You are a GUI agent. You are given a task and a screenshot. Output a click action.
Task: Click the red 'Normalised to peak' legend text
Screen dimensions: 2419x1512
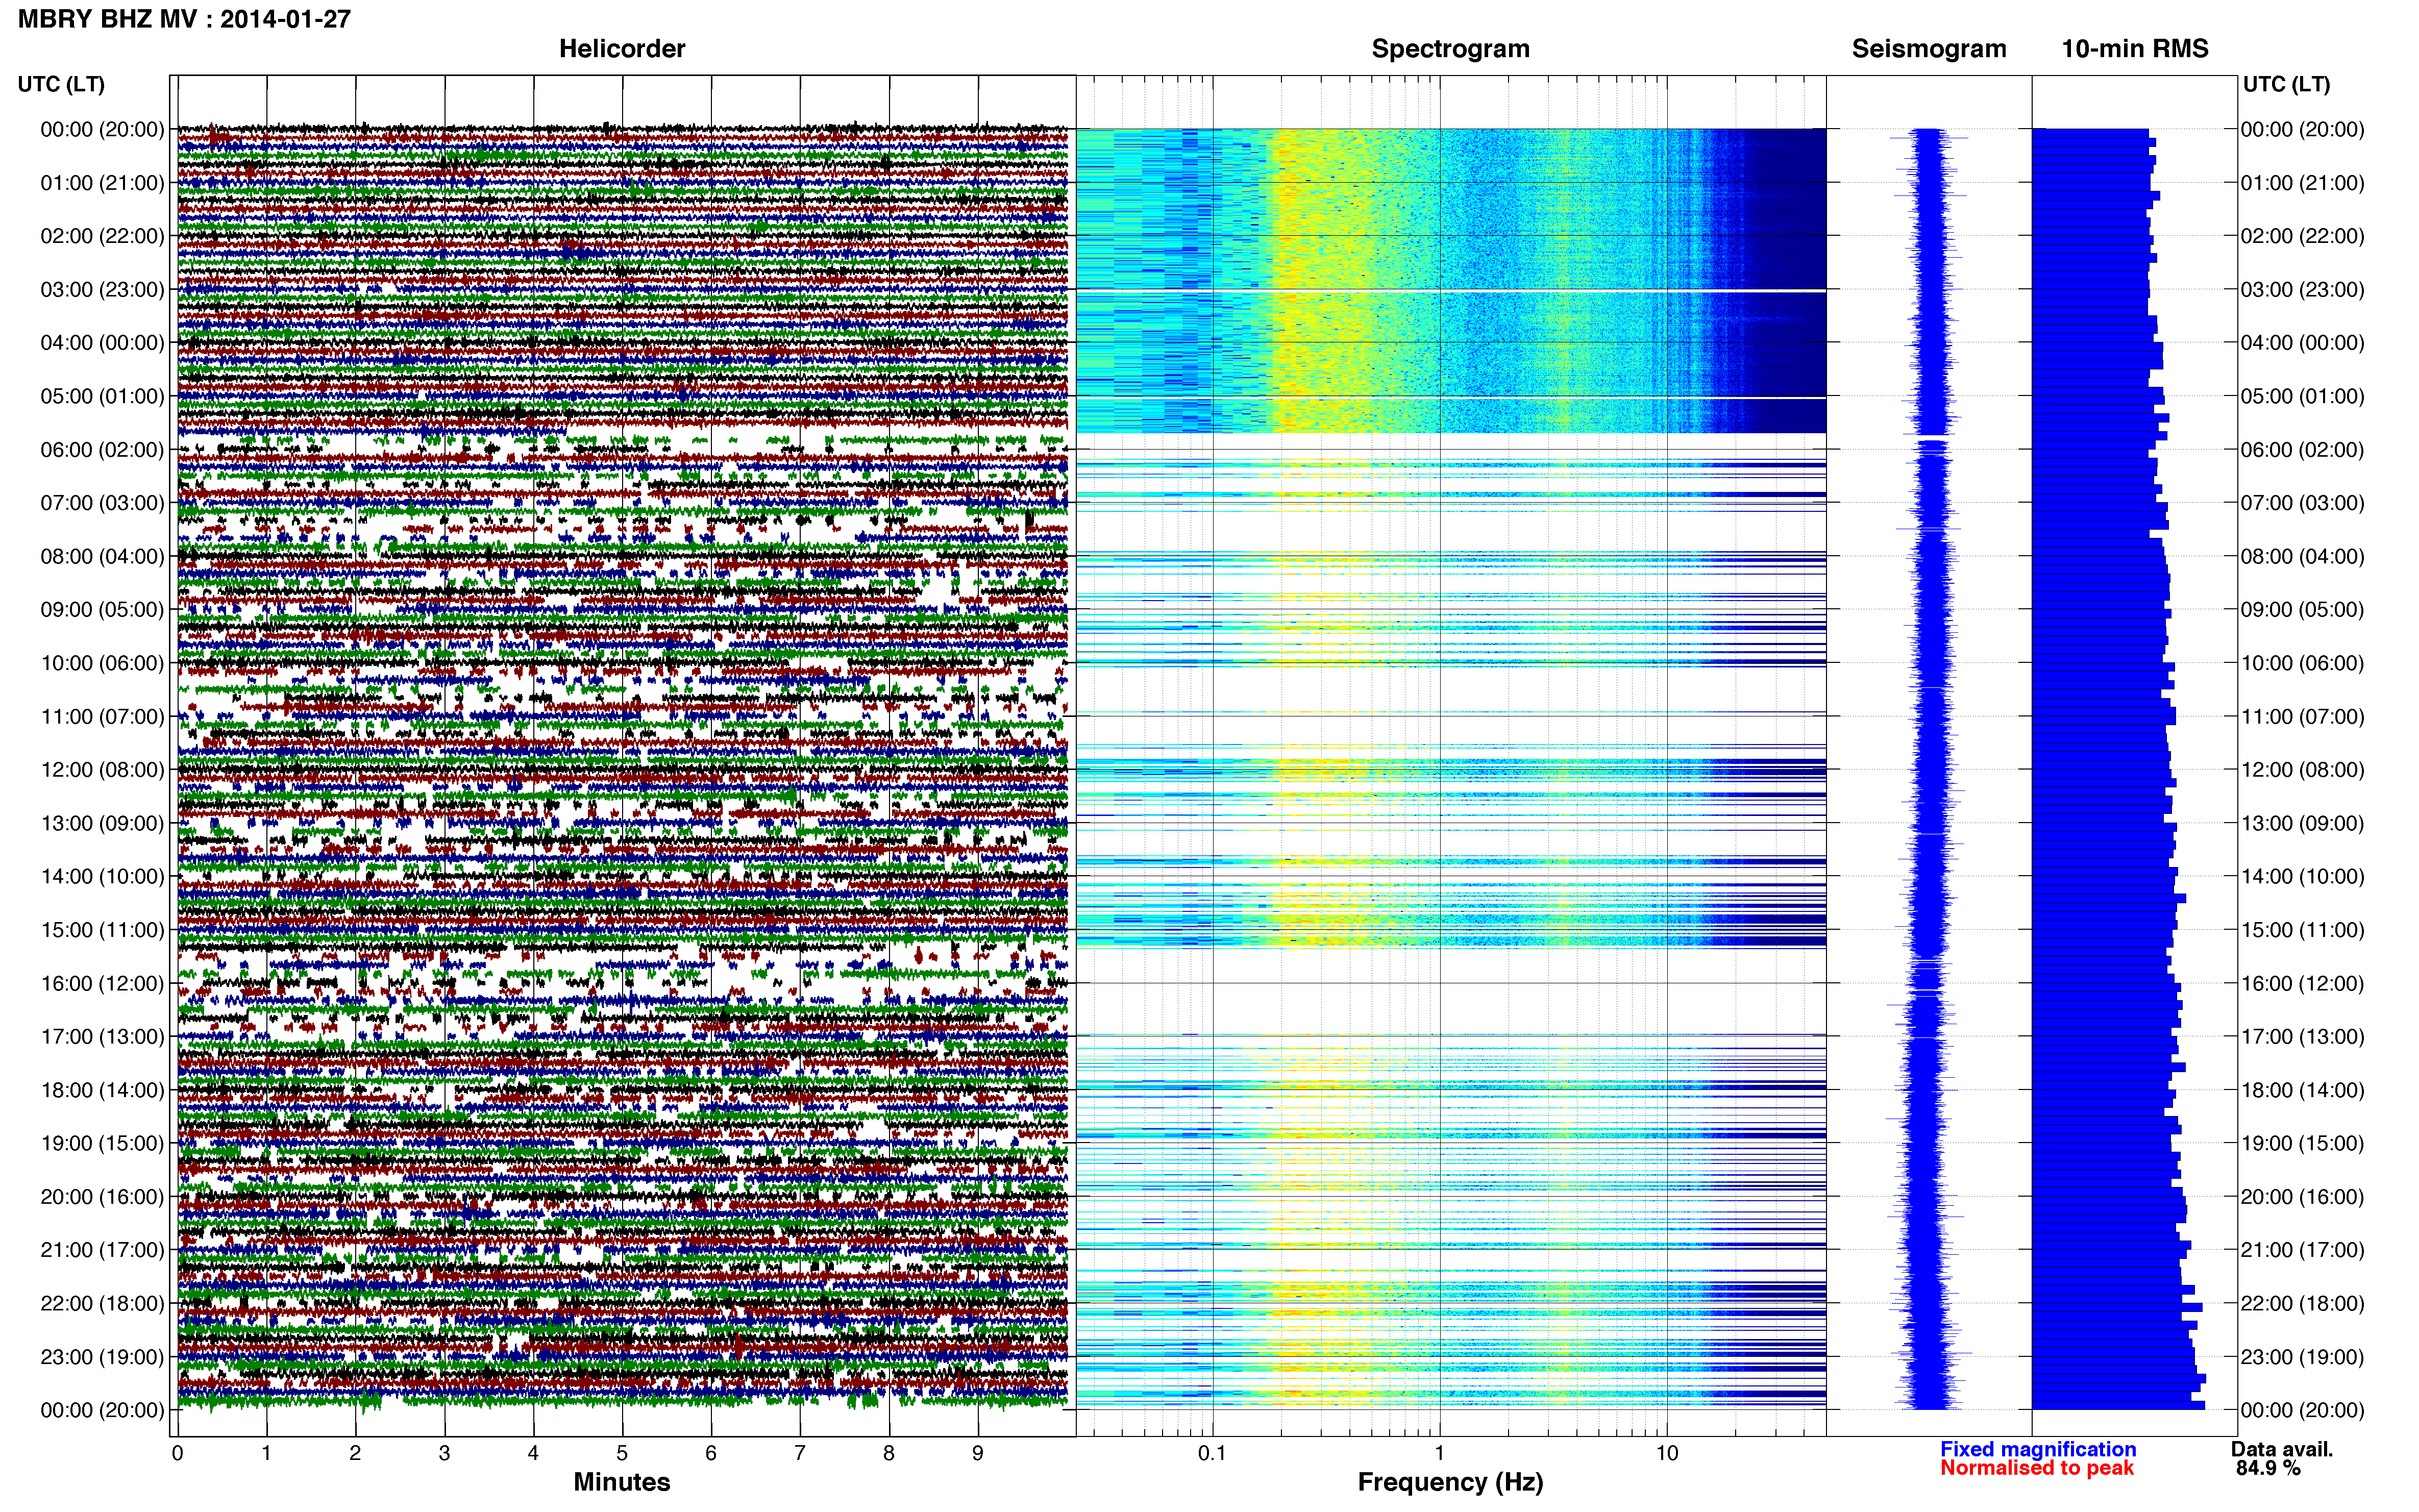click(2037, 1468)
